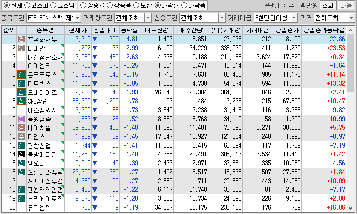Click the 증 badge next to 동원금속

[21, 119]
